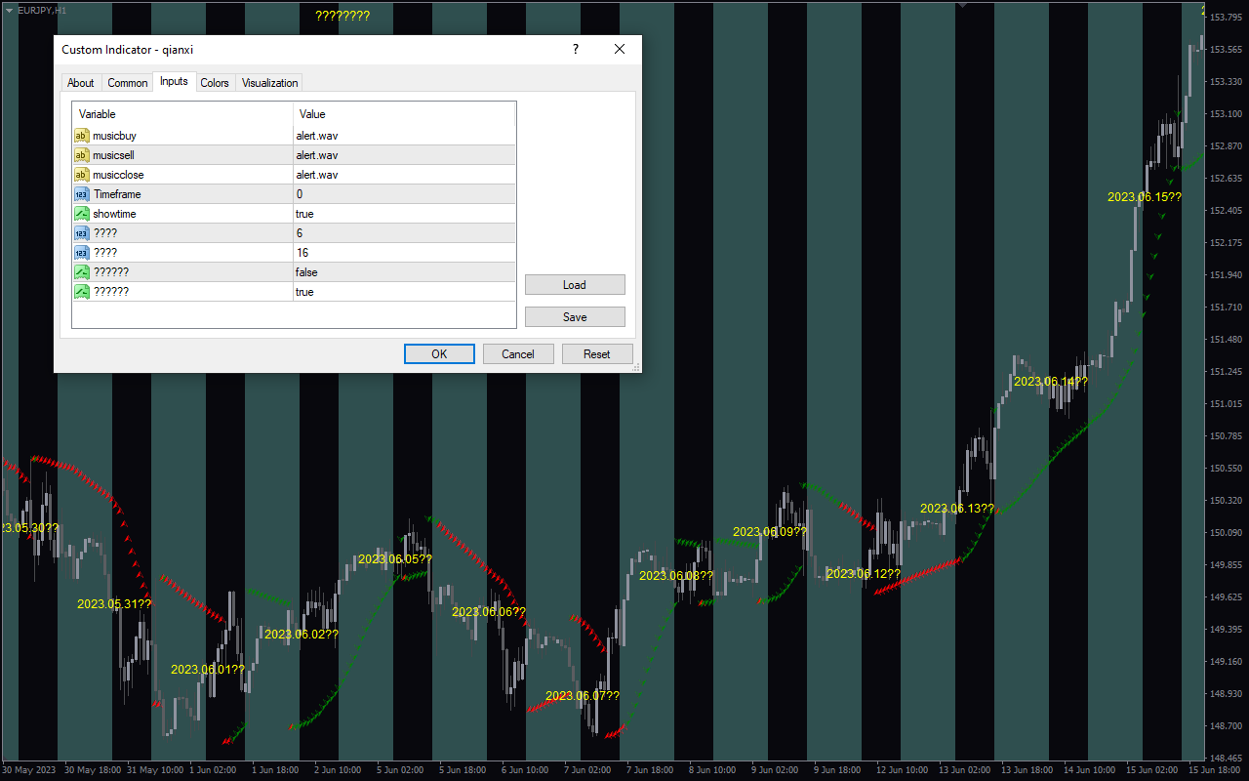
Task: Click the musicbuy string variable icon
Action: [x=82, y=136]
